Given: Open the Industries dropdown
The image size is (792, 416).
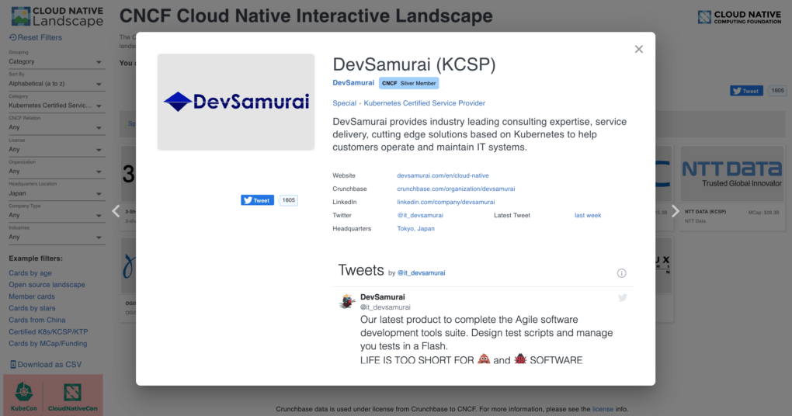Looking at the screenshot, I should point(56,237).
